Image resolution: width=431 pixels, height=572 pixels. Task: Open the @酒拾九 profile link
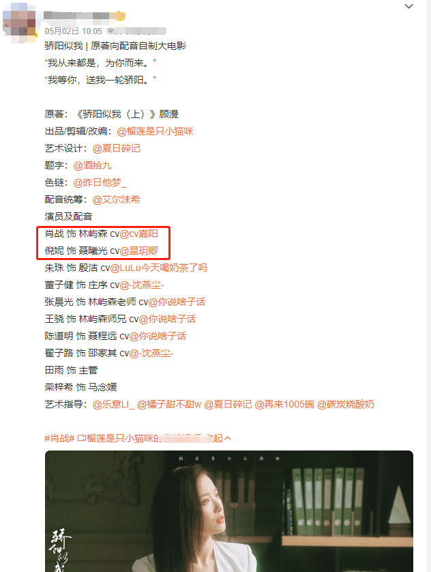coord(92,166)
